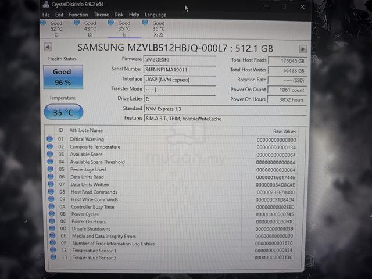Click the status dot for Available Spare row 03

50,154
